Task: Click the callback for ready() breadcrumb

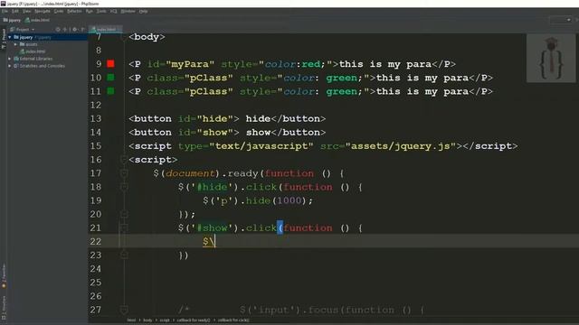Action: coord(193,320)
